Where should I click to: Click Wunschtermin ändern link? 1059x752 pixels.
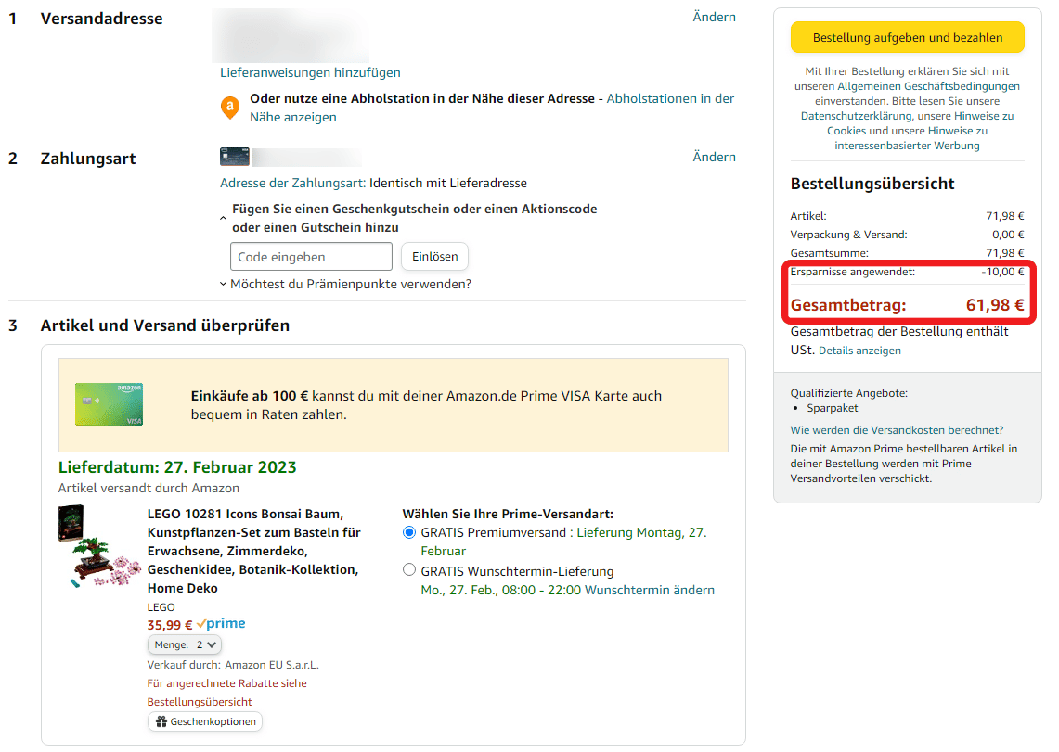click(x=649, y=590)
